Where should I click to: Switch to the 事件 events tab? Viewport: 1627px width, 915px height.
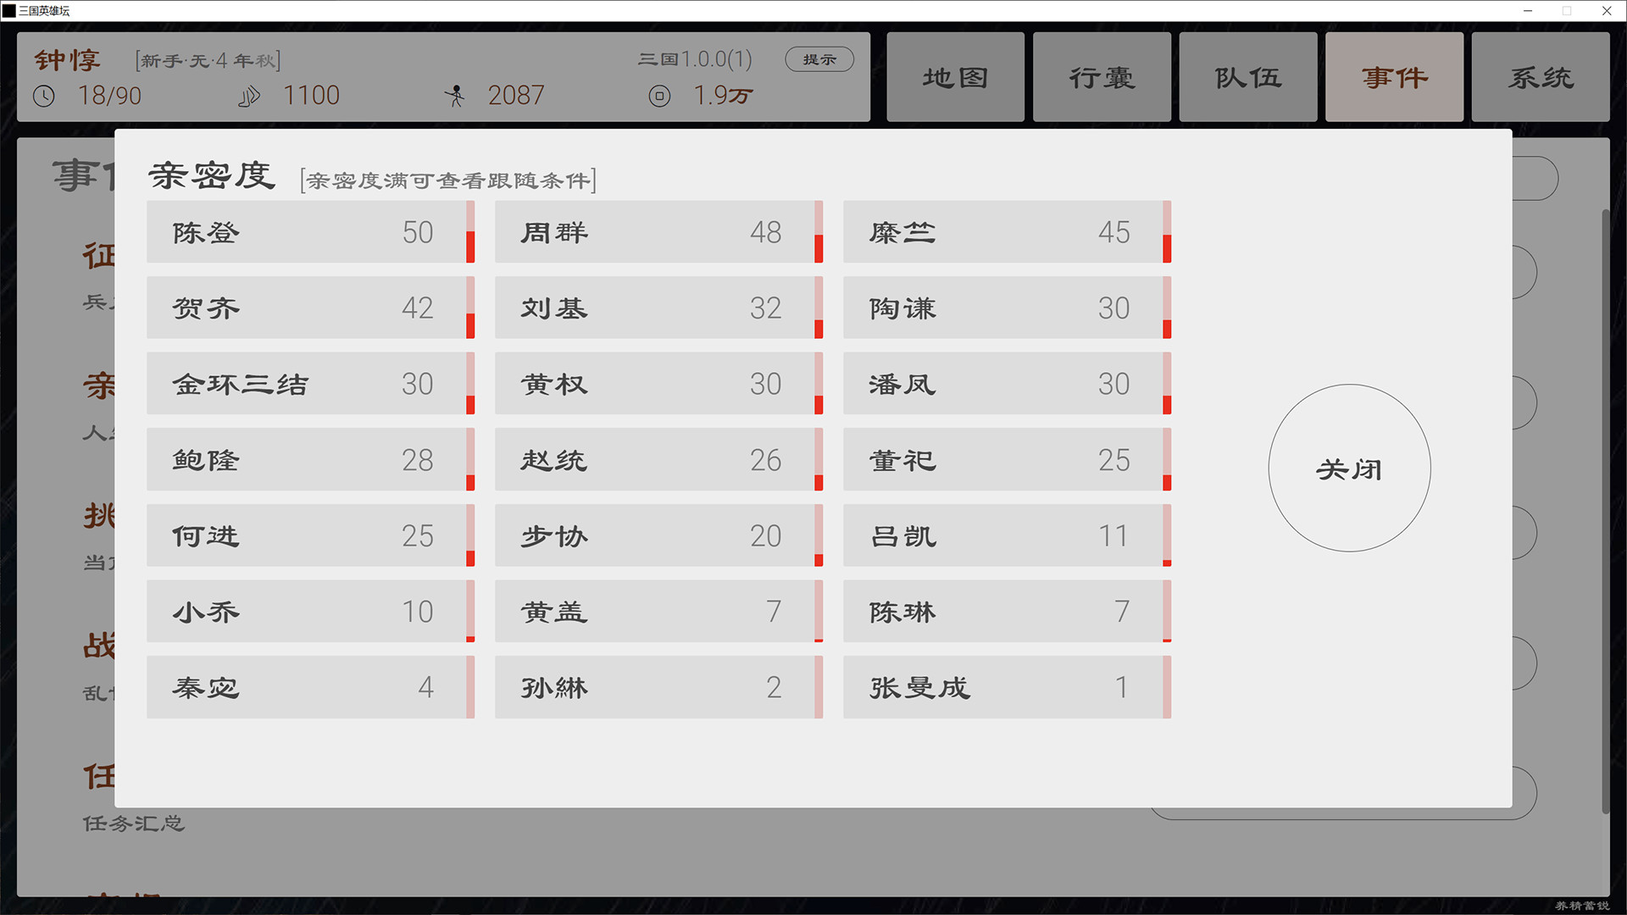pyautogui.click(x=1394, y=76)
